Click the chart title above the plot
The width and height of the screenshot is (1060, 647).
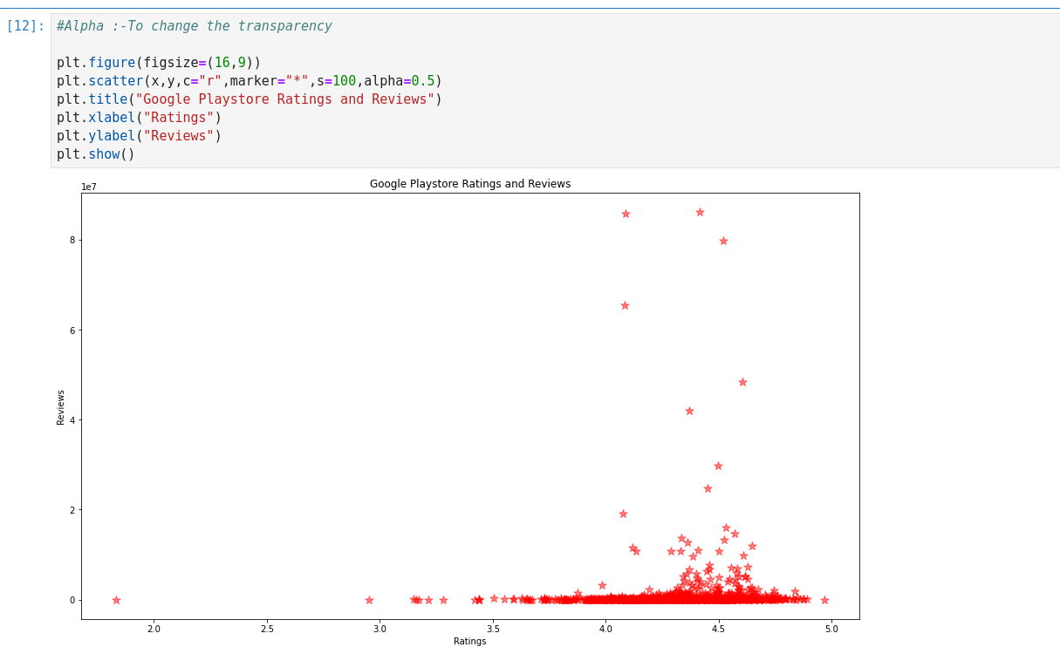tap(469, 184)
